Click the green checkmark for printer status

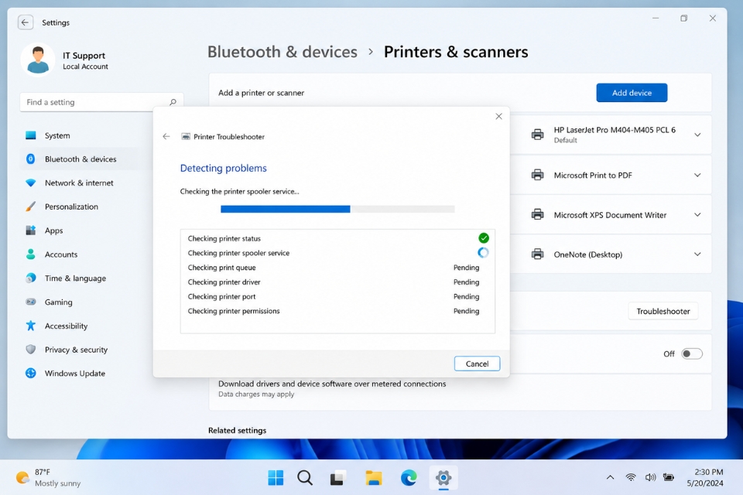[x=483, y=237]
